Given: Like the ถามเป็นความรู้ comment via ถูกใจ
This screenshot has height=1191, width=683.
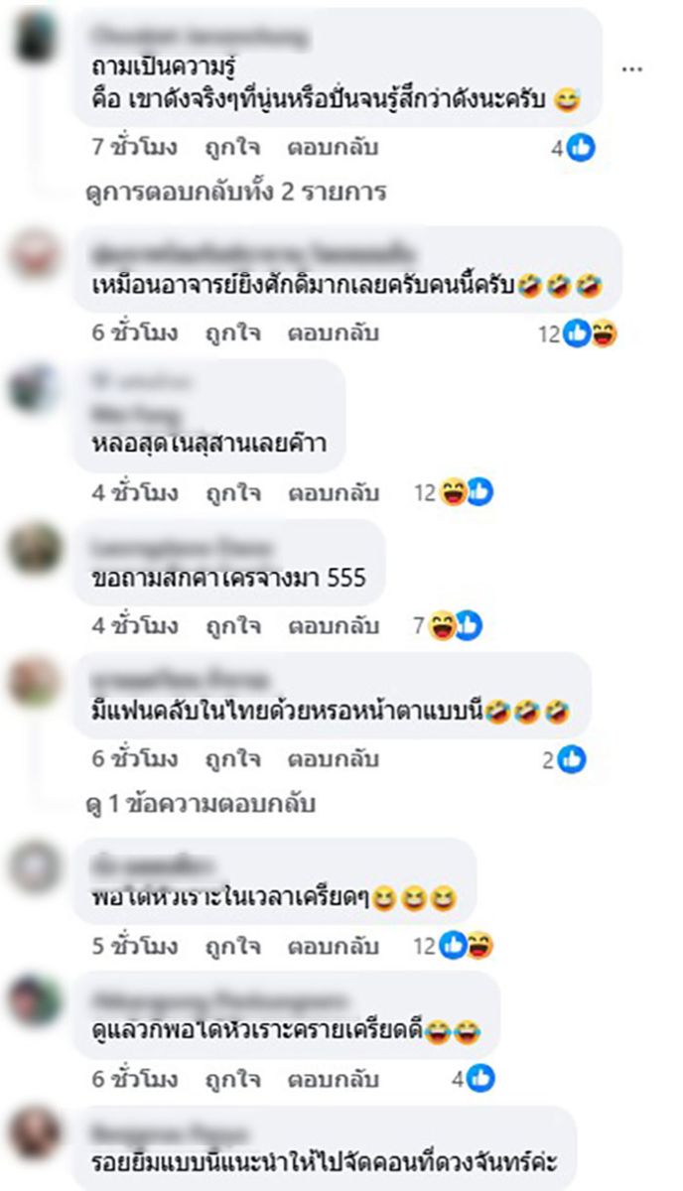Looking at the screenshot, I should 232,149.
